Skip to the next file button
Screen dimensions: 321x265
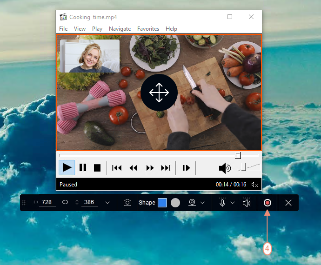[x=166, y=168]
